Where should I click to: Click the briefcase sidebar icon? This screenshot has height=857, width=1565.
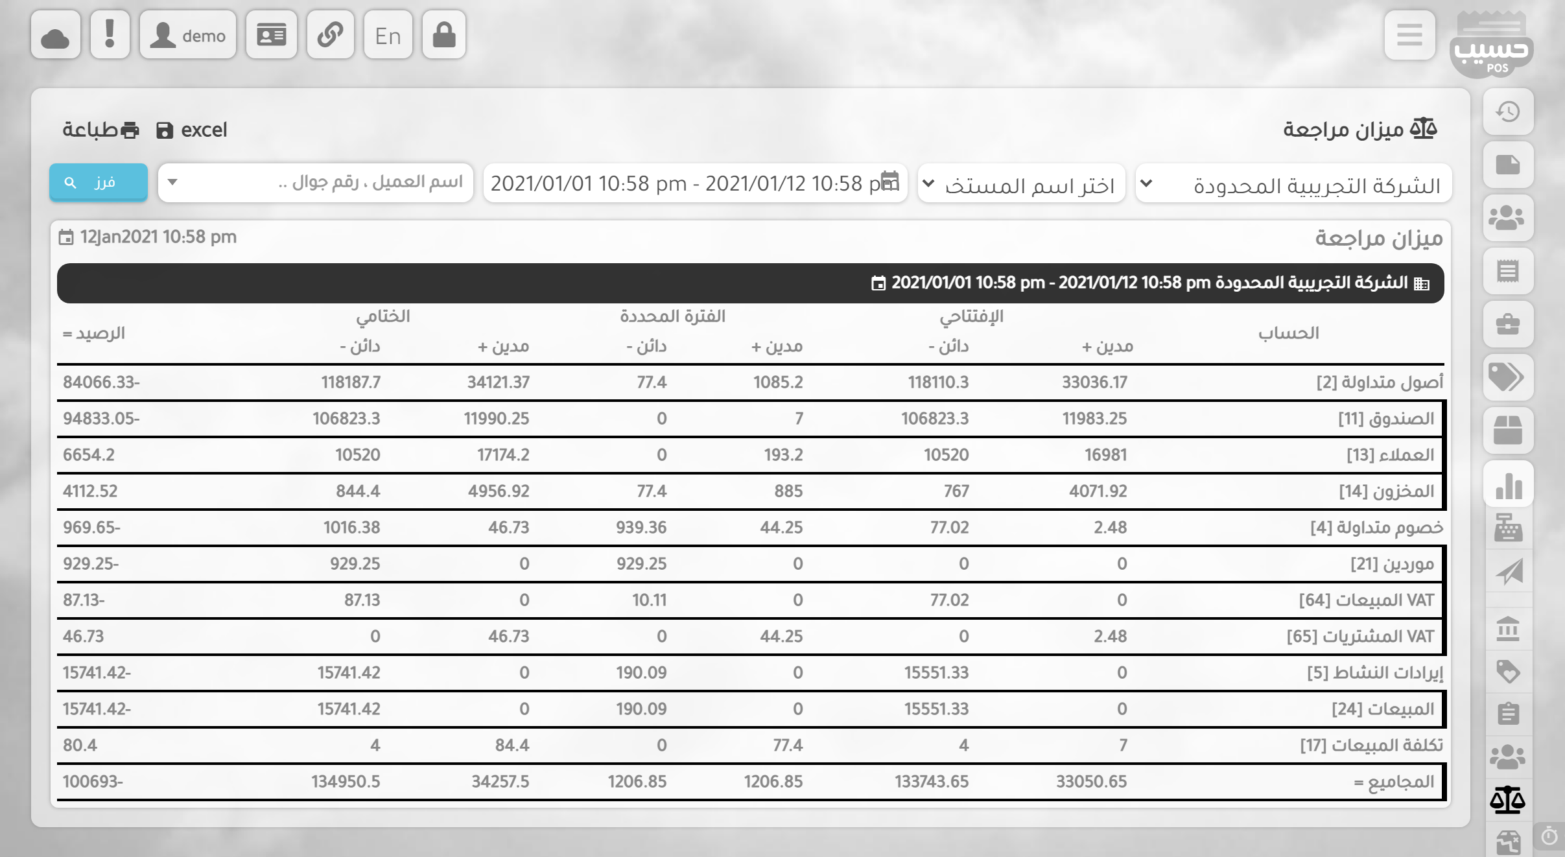point(1508,324)
